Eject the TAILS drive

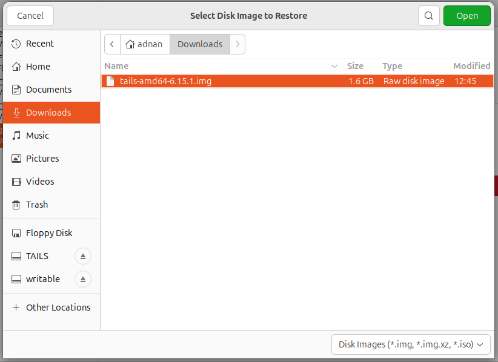point(83,256)
